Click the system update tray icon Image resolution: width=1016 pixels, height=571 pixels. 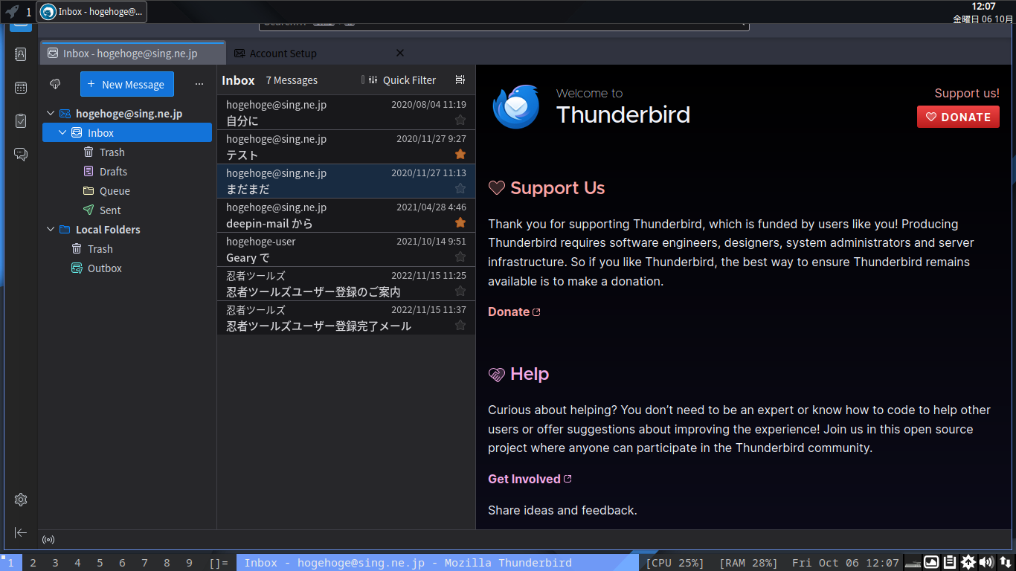point(968,563)
